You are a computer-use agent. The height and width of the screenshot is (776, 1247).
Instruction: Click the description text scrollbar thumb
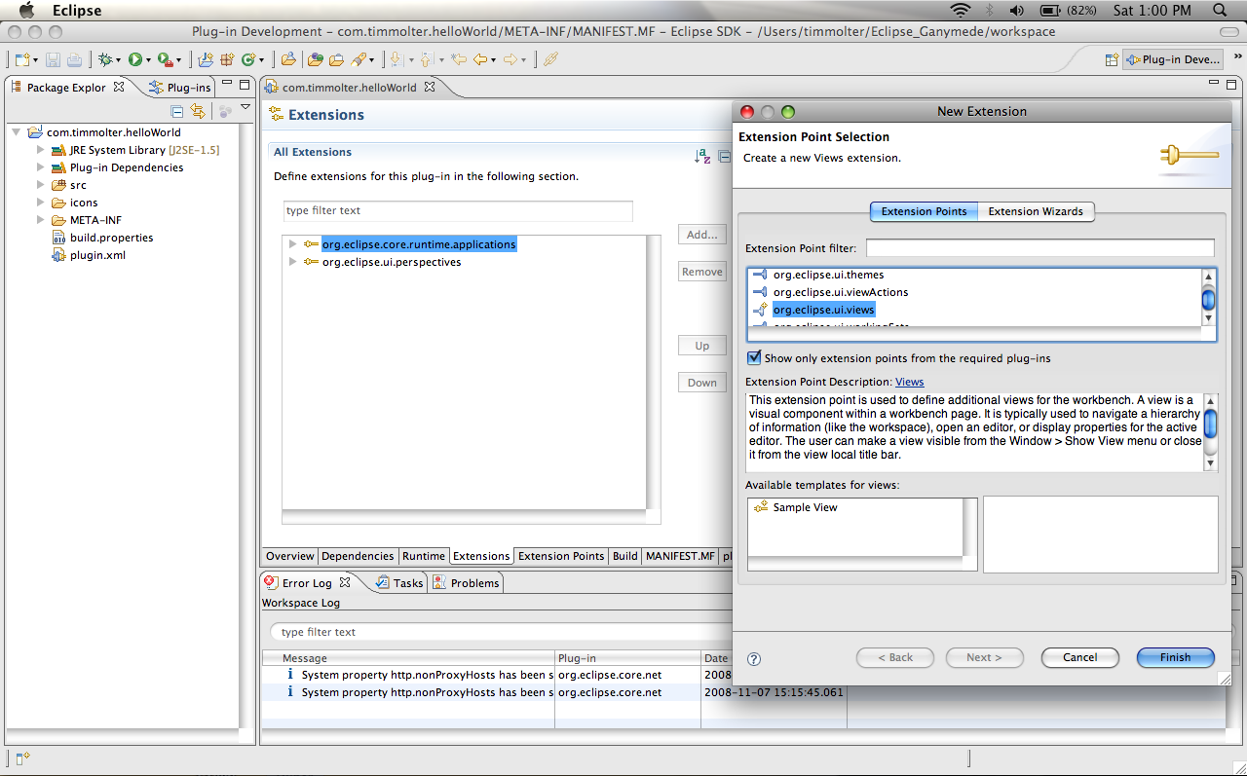(1210, 424)
